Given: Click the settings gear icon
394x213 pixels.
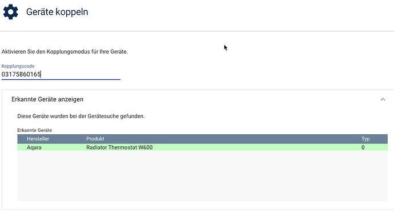Looking at the screenshot, I should click(10, 12).
